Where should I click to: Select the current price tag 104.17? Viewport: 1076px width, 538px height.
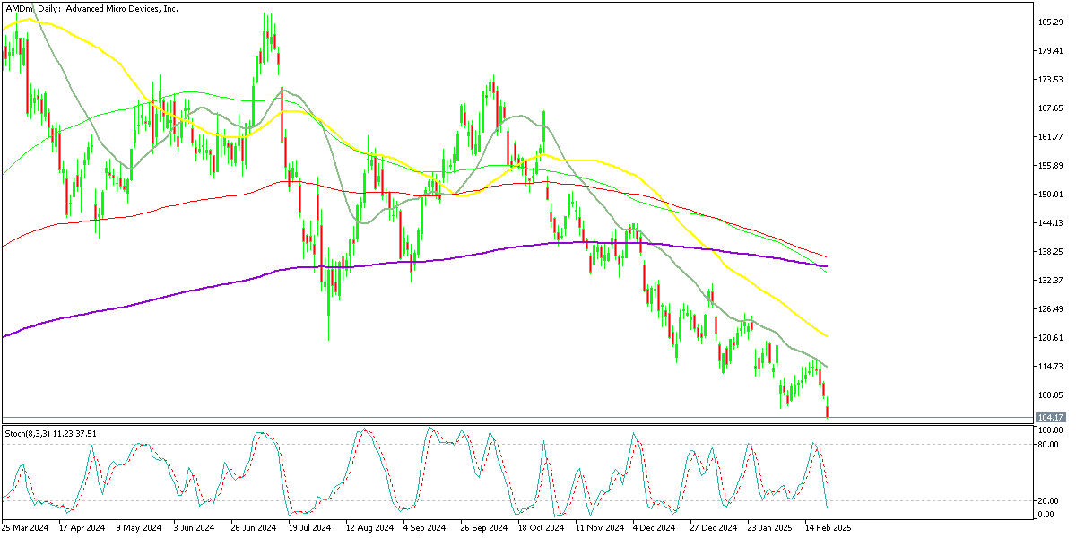(x=1050, y=418)
